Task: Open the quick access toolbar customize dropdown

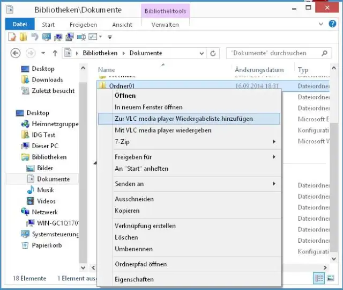Action: [110, 37]
